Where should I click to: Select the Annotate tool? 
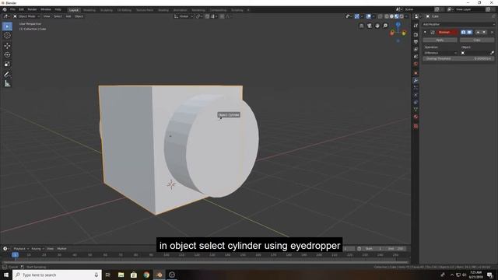click(x=7, y=75)
